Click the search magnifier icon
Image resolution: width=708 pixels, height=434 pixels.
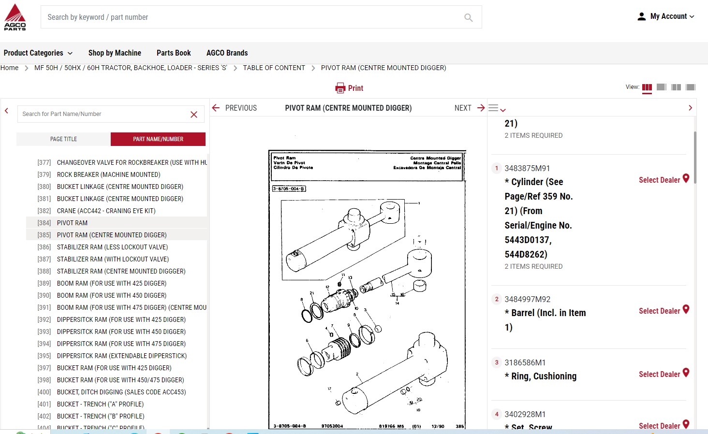(468, 17)
